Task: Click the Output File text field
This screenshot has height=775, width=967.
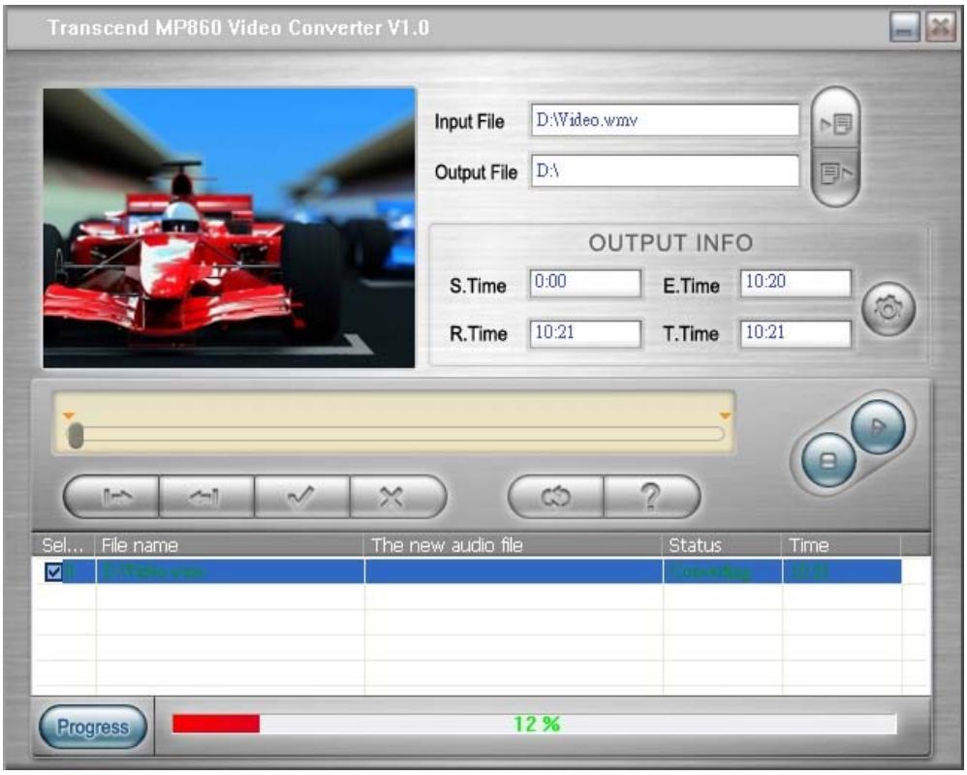Action: tap(665, 170)
